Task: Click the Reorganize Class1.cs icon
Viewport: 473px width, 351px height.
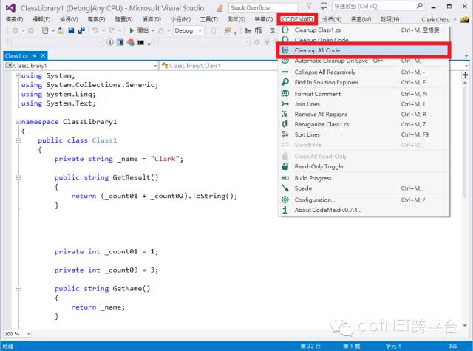Action: 285,124
